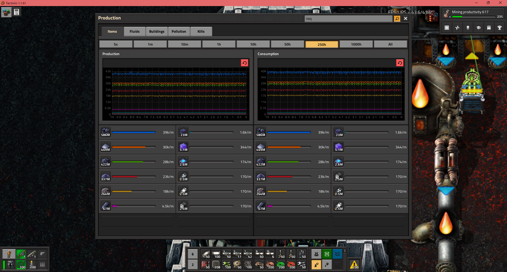This screenshot has height=272, width=507.
Task: Open tips and tricks graduation cap
Action: 478,28
